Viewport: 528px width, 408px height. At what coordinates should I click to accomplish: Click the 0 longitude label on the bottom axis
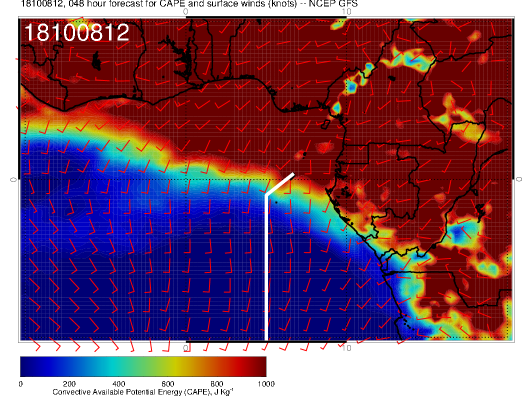(185, 347)
